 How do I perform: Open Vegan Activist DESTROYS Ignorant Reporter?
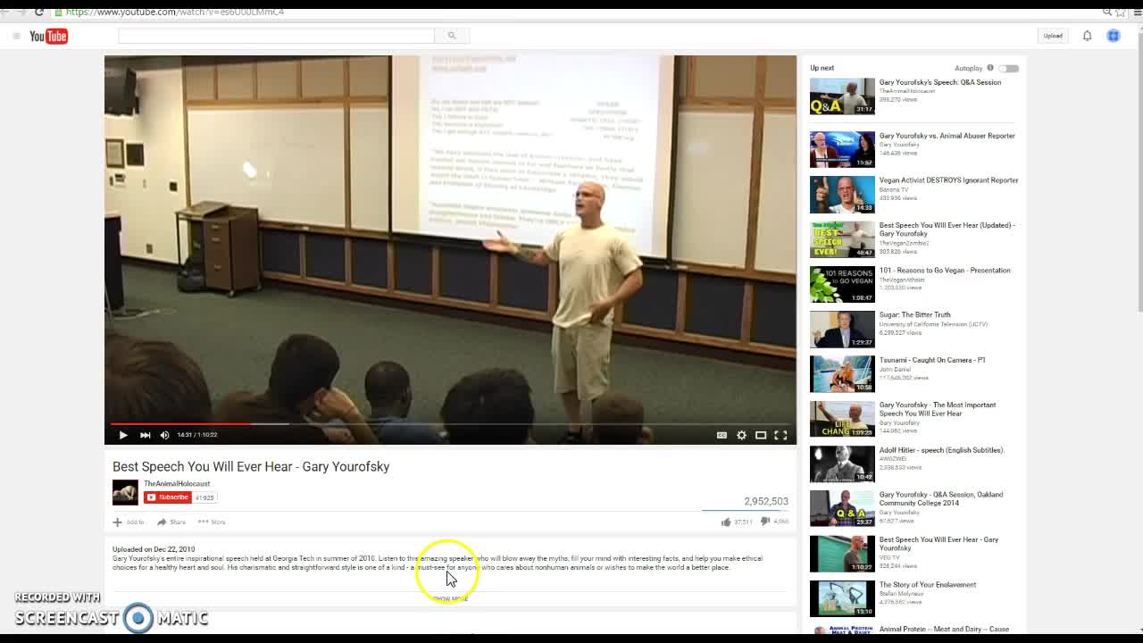949,180
